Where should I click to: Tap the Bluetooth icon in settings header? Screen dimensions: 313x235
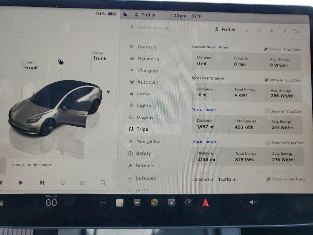pos(285,31)
